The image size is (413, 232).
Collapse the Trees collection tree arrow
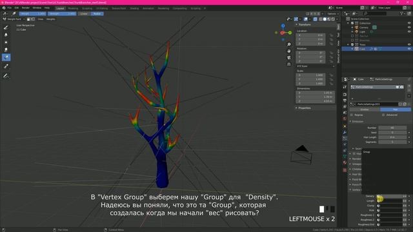coord(348,44)
